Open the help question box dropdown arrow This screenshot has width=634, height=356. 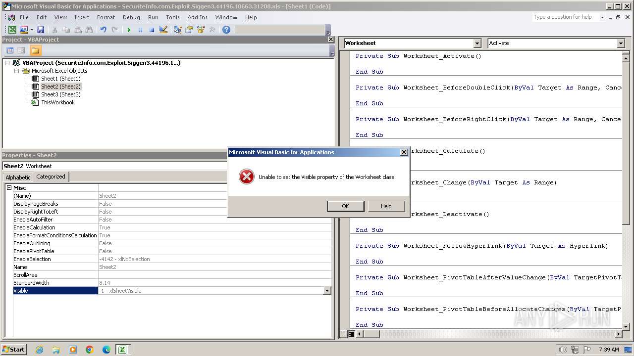coord(602,17)
